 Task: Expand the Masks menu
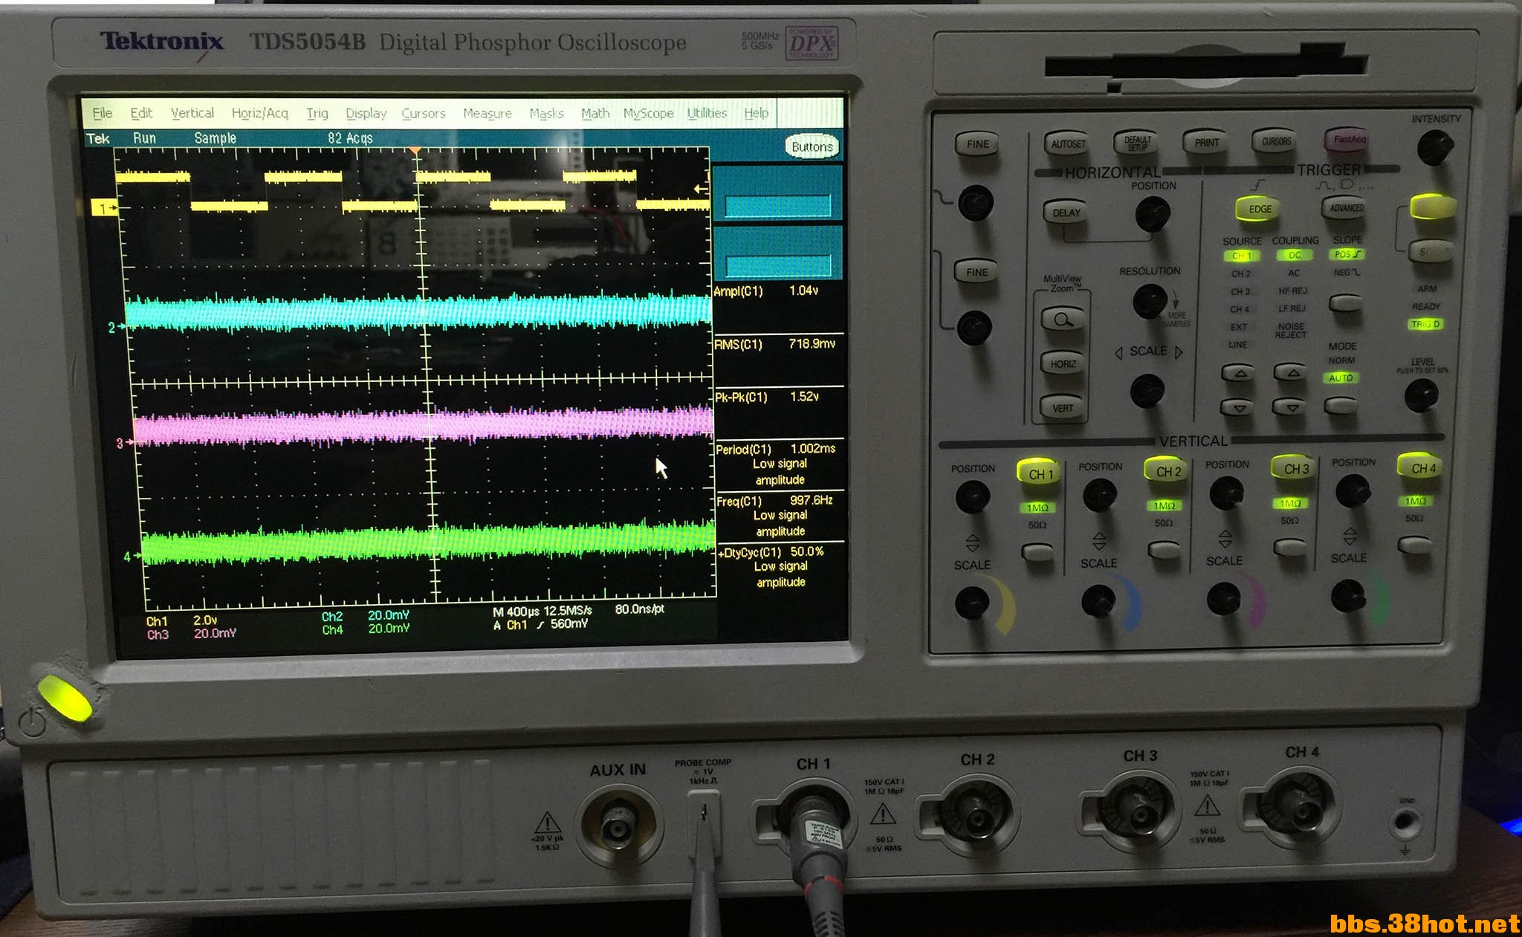(547, 113)
